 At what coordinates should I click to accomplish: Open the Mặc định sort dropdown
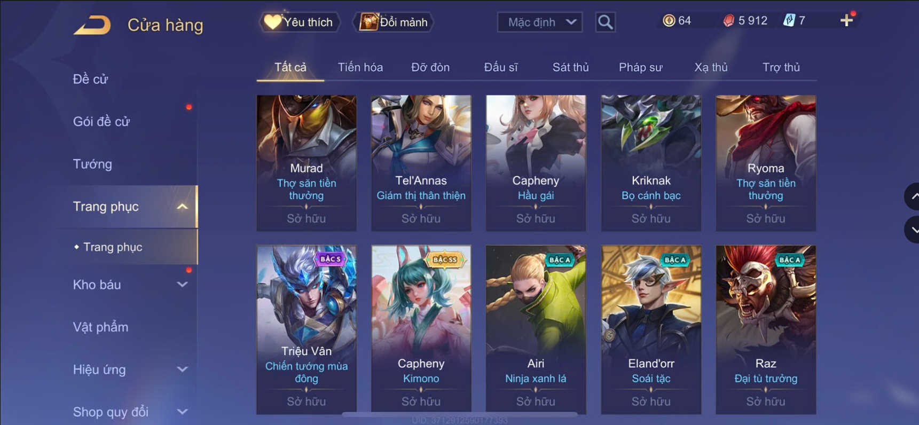tap(540, 22)
